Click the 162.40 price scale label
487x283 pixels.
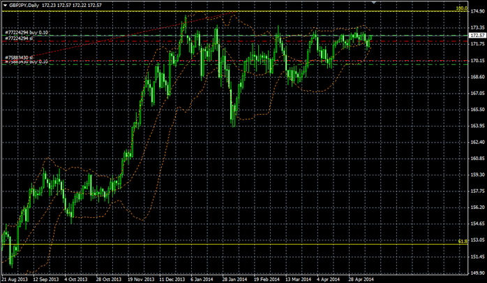478,142
